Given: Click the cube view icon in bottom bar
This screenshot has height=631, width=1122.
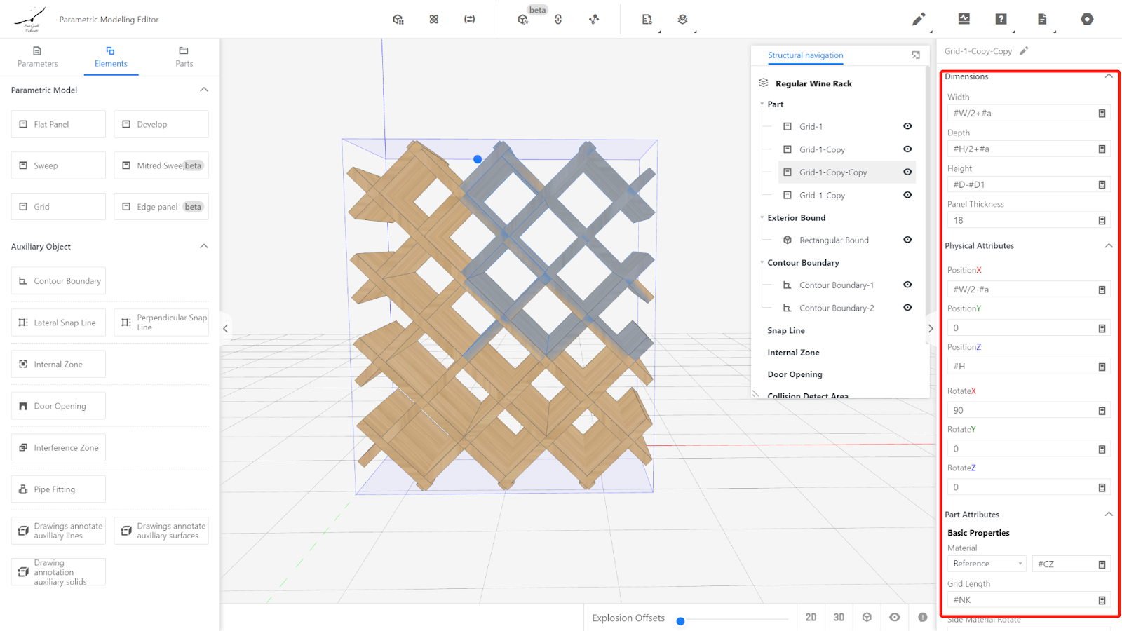Looking at the screenshot, I should [x=867, y=618].
